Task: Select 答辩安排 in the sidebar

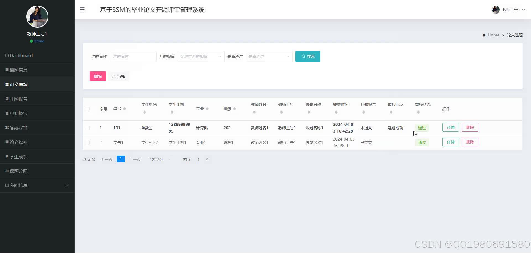Action: pyautogui.click(x=18, y=127)
